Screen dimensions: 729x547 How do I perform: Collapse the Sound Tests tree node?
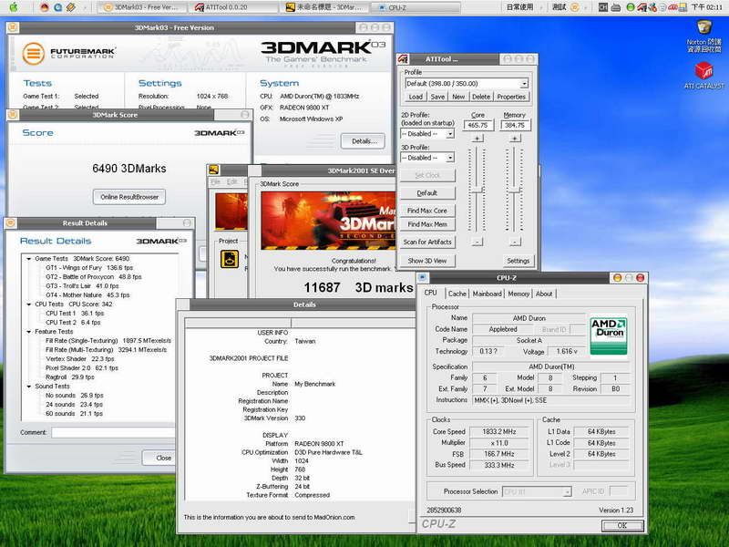click(x=26, y=387)
